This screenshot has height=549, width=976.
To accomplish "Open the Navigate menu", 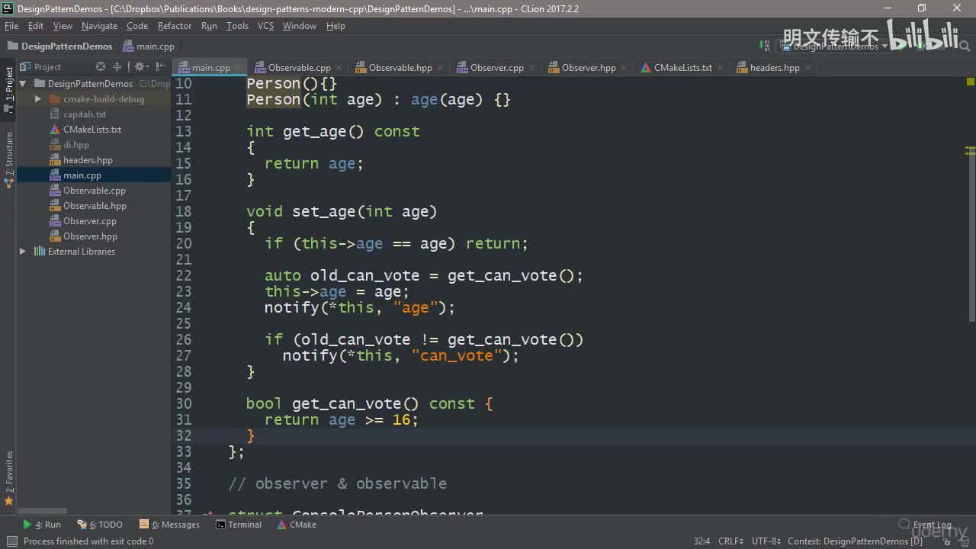I will click(x=99, y=26).
